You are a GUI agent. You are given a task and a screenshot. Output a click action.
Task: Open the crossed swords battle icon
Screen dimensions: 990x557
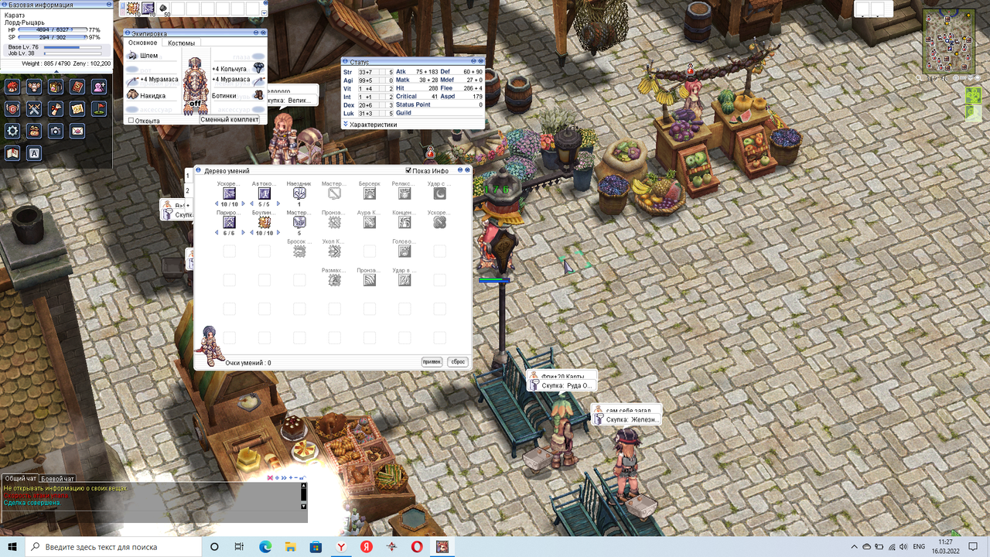click(x=34, y=109)
